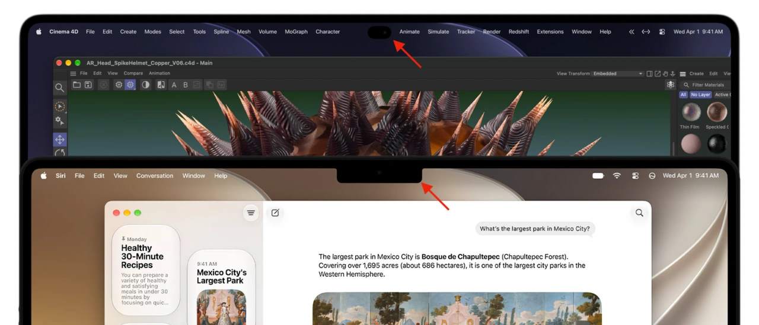Open the Siri app menu in menu bar
Image resolution: width=759 pixels, height=325 pixels.
60,176
